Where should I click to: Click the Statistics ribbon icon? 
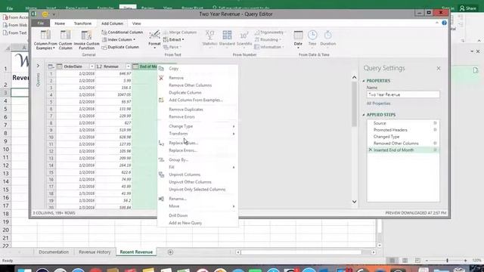(x=210, y=36)
